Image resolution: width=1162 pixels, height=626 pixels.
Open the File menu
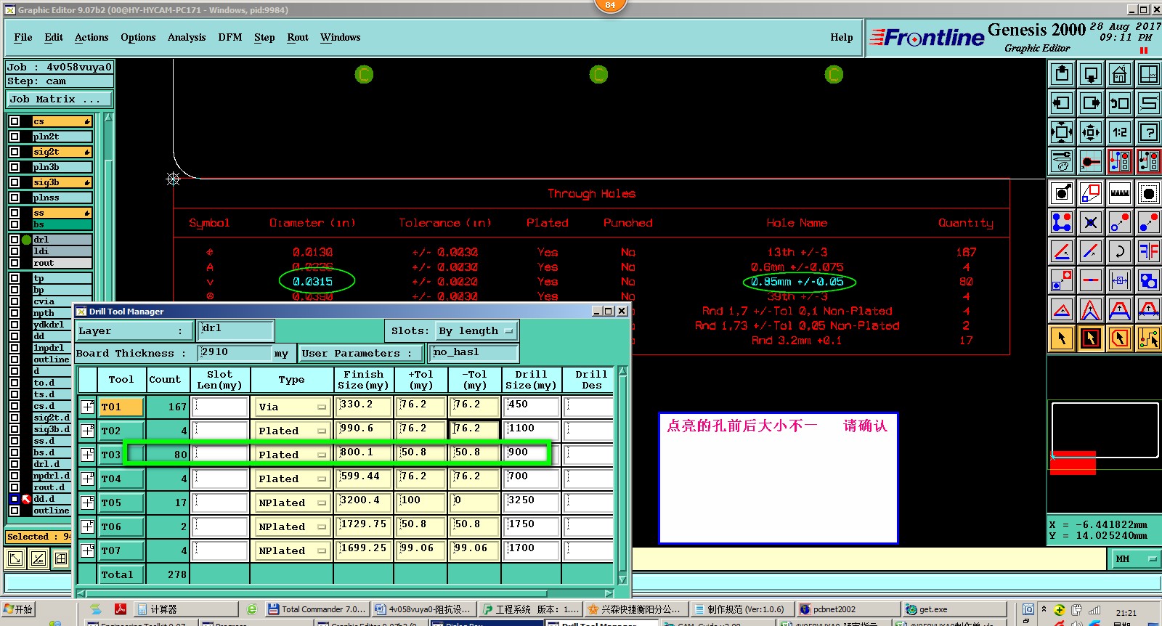(23, 37)
